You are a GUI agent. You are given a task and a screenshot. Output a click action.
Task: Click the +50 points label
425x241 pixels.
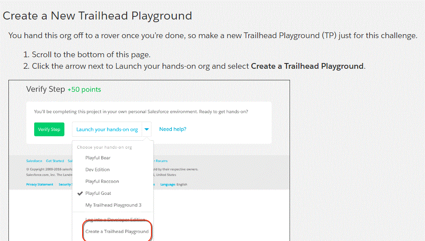click(84, 90)
